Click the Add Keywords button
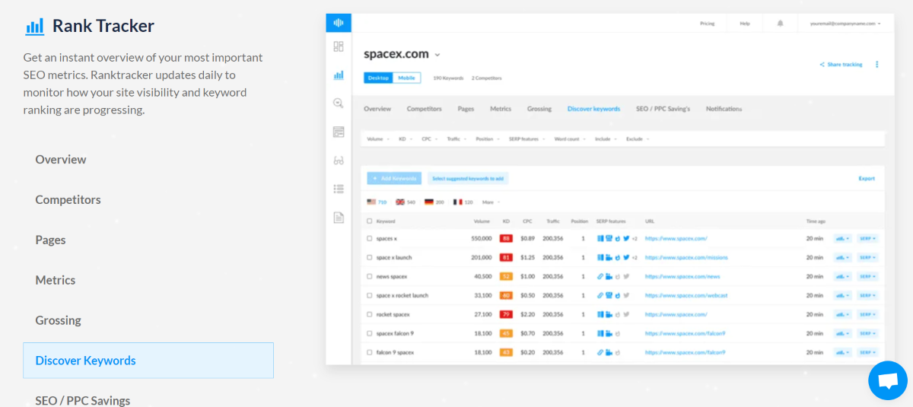 (x=394, y=179)
